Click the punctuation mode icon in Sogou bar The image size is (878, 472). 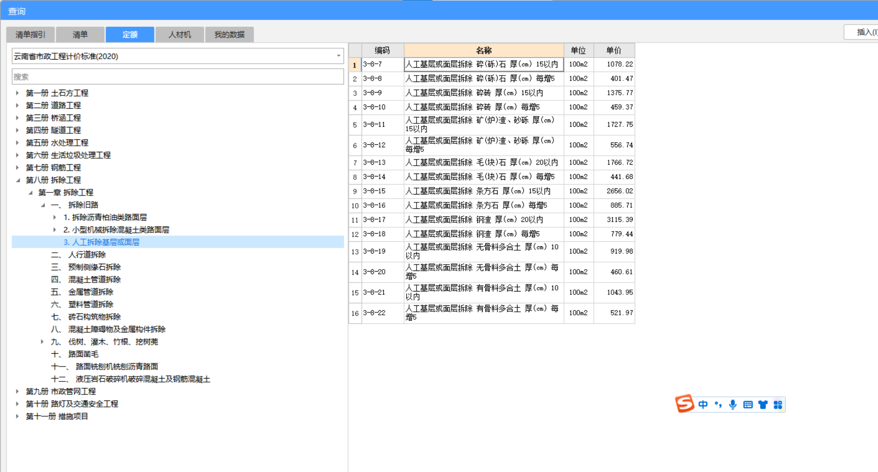point(718,405)
